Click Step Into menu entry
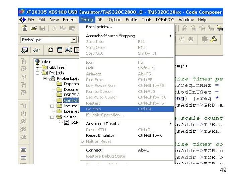241x181 pixels. pyautogui.click(x=127, y=42)
